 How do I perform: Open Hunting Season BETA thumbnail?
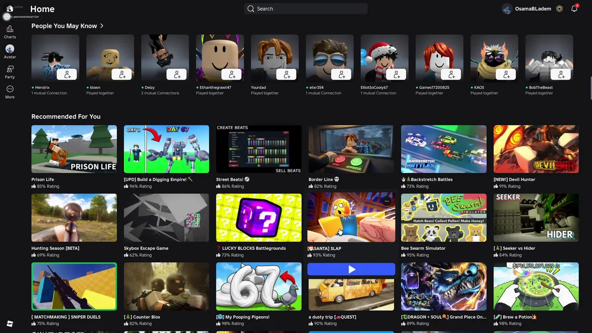[x=74, y=218]
